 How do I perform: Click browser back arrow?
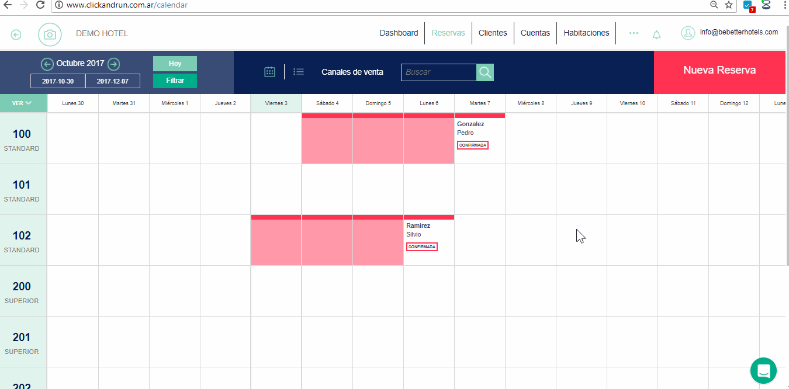coord(7,5)
